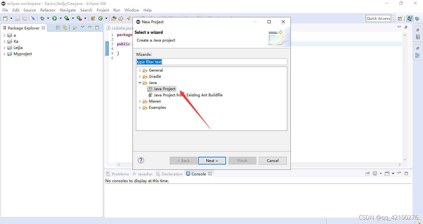Collapse the Java wizard category

pos(140,83)
